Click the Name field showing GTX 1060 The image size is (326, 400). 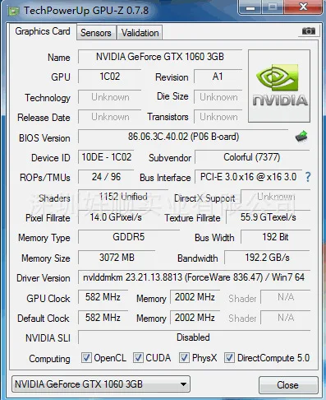(160, 57)
